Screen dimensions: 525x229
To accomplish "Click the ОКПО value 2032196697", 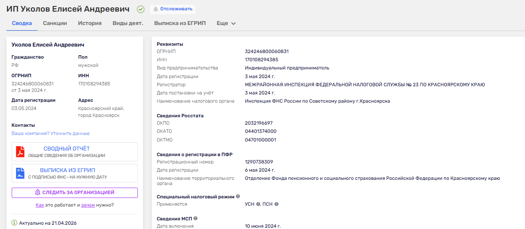I will [259, 123].
